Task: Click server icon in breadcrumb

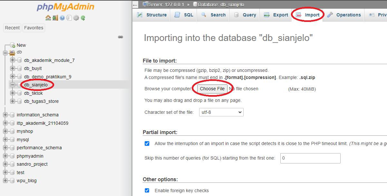Action: coord(145,4)
